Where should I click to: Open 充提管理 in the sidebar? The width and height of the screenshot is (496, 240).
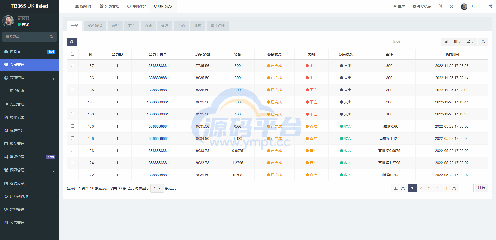[29, 104]
